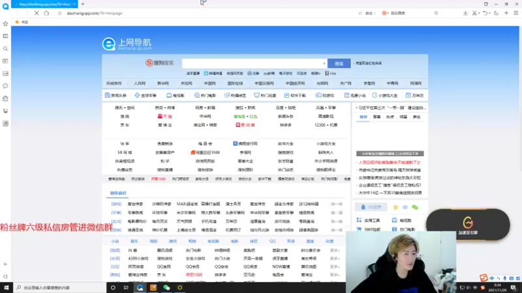Open 实用工具 with grid icon
The width and height of the screenshot is (522, 293).
[368, 220]
